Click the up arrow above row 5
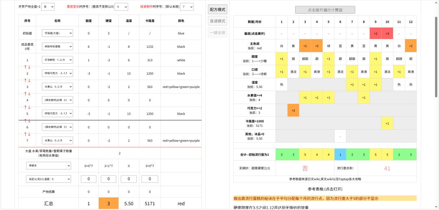Image resolution: width=439 pixels, height=210 pixels. coord(25,107)
